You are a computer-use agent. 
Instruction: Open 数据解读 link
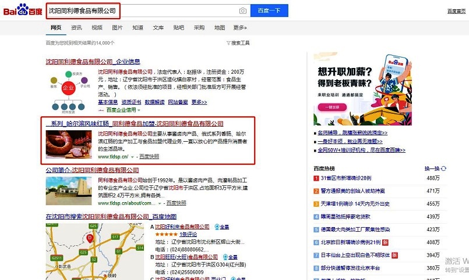coord(154,102)
